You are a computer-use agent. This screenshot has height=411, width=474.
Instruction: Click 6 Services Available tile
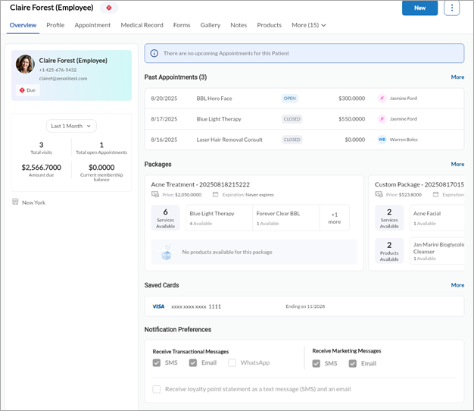click(165, 218)
